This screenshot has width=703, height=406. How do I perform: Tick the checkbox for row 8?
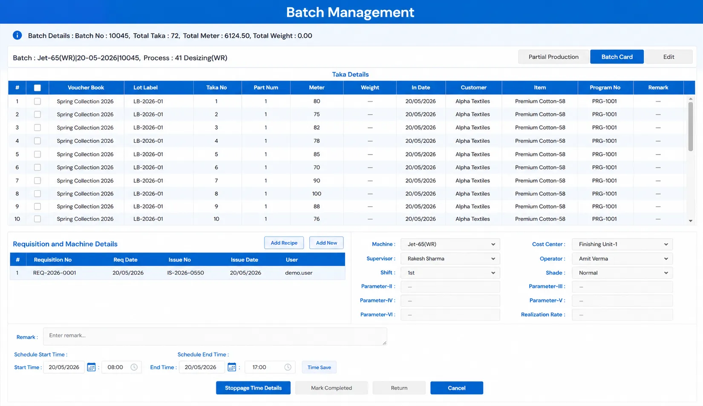[x=37, y=193]
